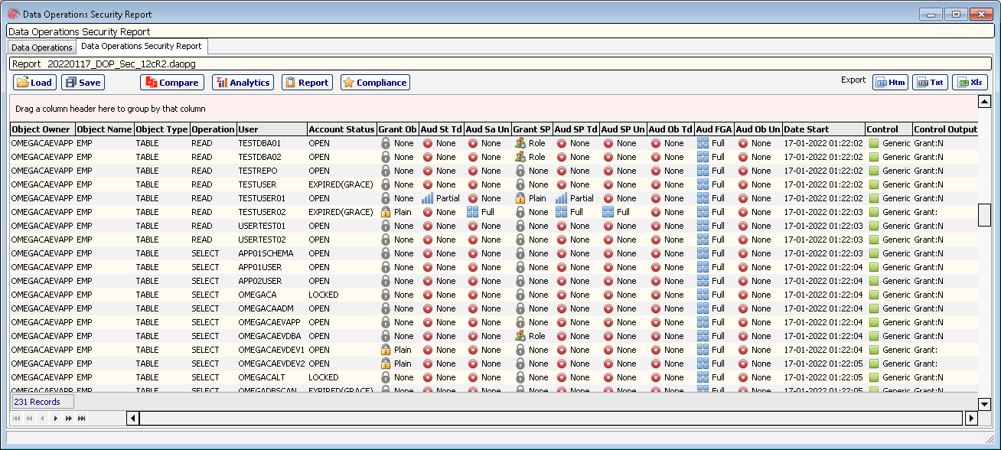
Task: Click horizontal scrollbar left arrow
Action: point(132,418)
